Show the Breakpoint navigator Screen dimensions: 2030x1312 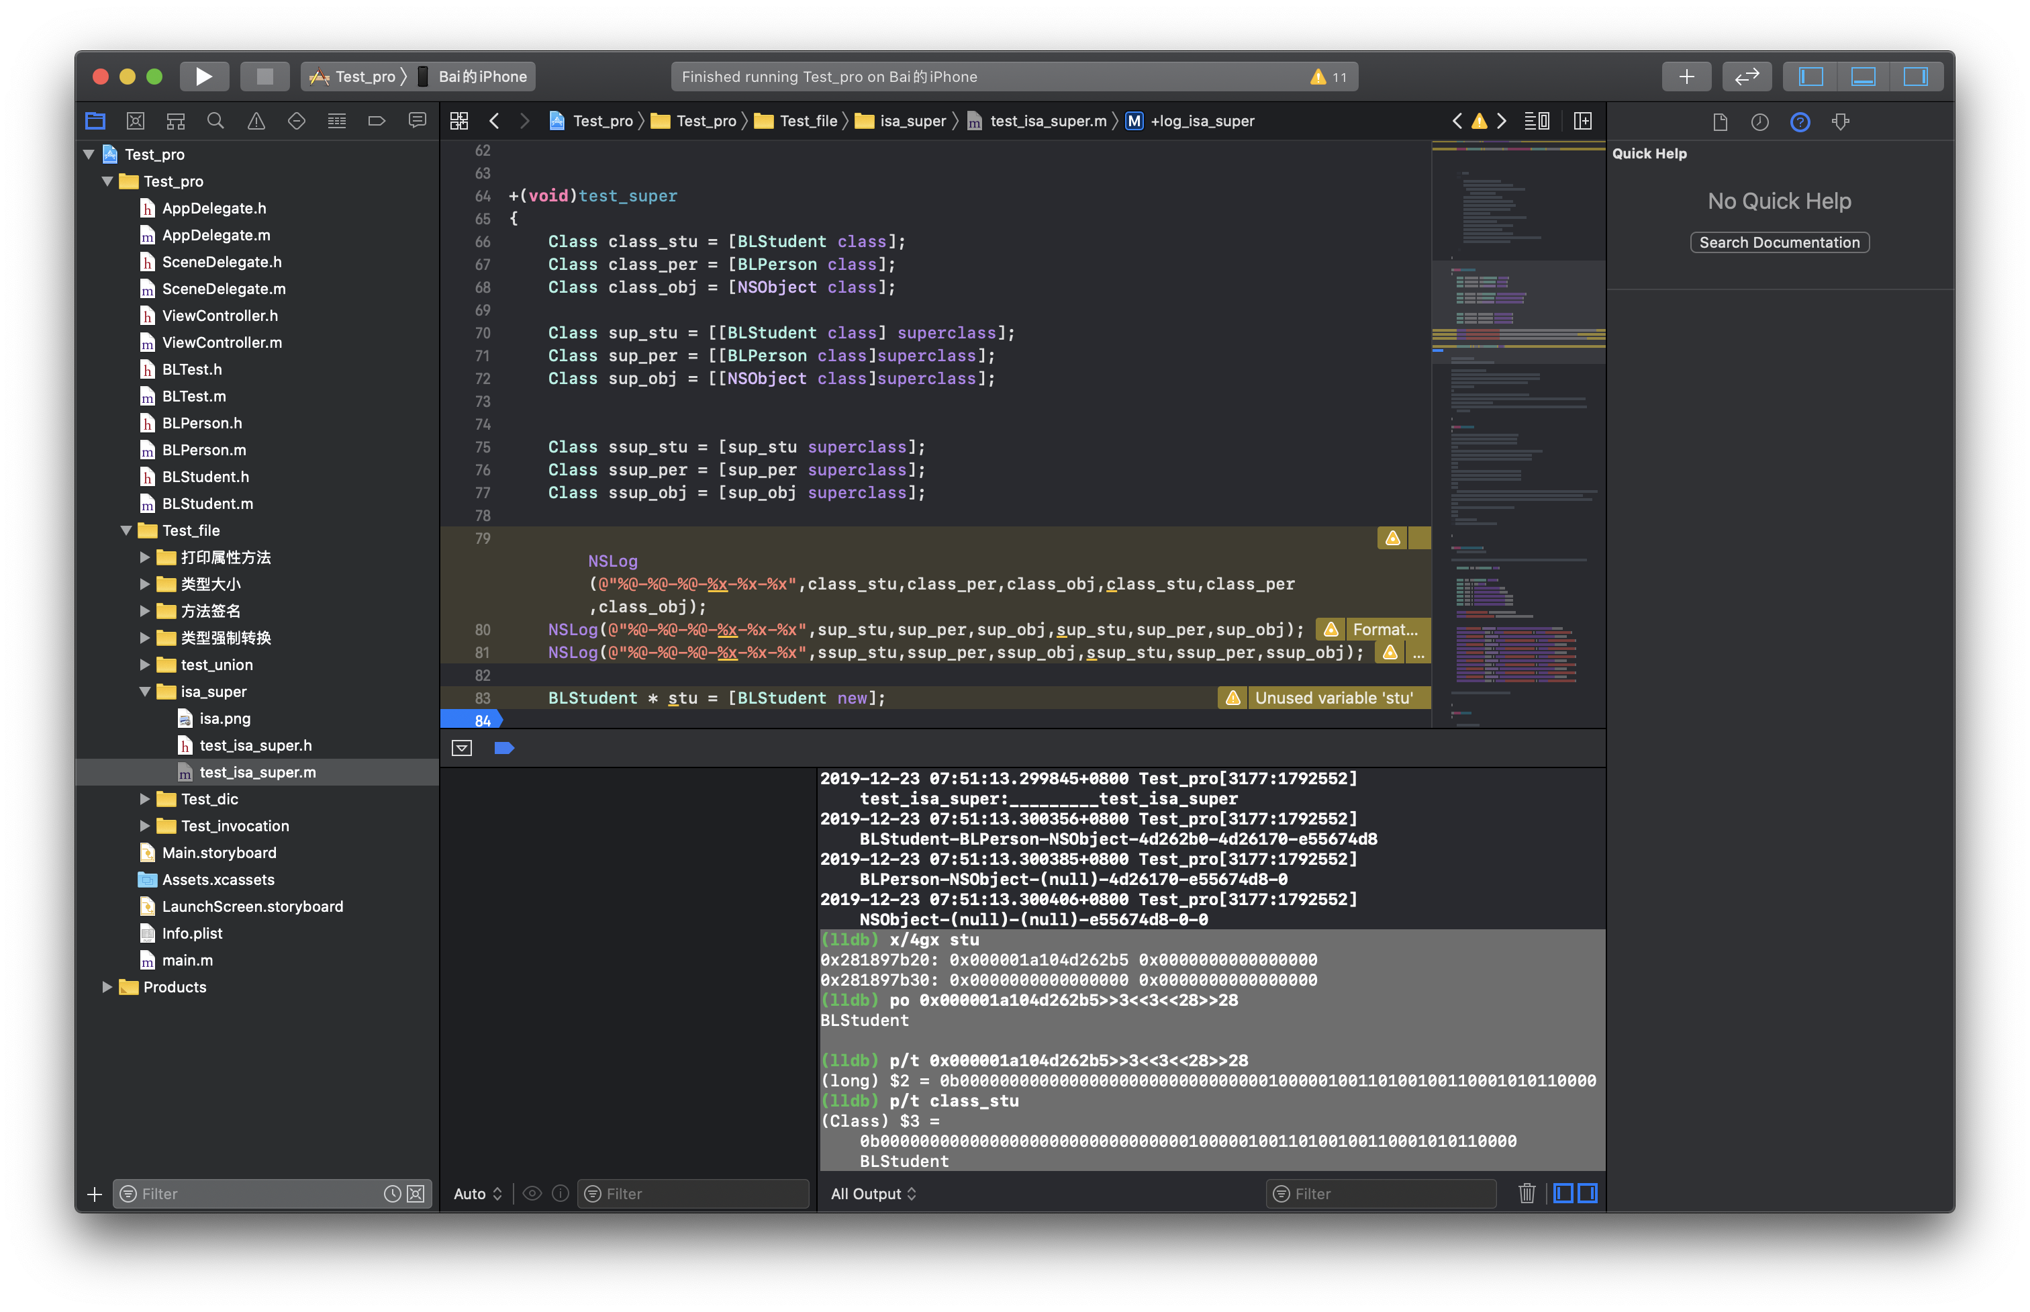[x=377, y=121]
